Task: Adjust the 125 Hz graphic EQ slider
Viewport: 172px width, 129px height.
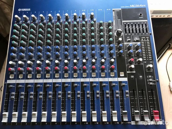Action: click(x=126, y=28)
